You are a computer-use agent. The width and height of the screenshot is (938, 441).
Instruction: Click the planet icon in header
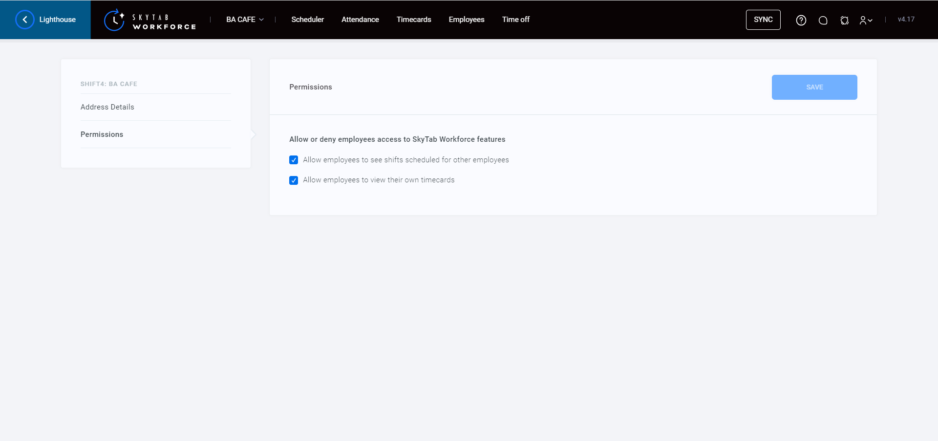tap(844, 20)
